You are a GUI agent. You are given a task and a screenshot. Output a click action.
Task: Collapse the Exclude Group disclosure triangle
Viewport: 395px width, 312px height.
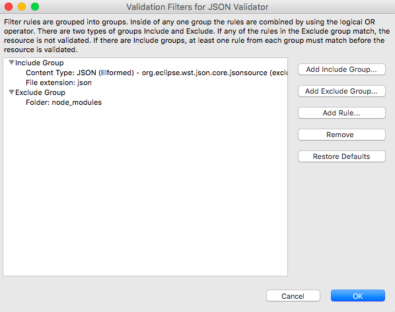(x=11, y=92)
